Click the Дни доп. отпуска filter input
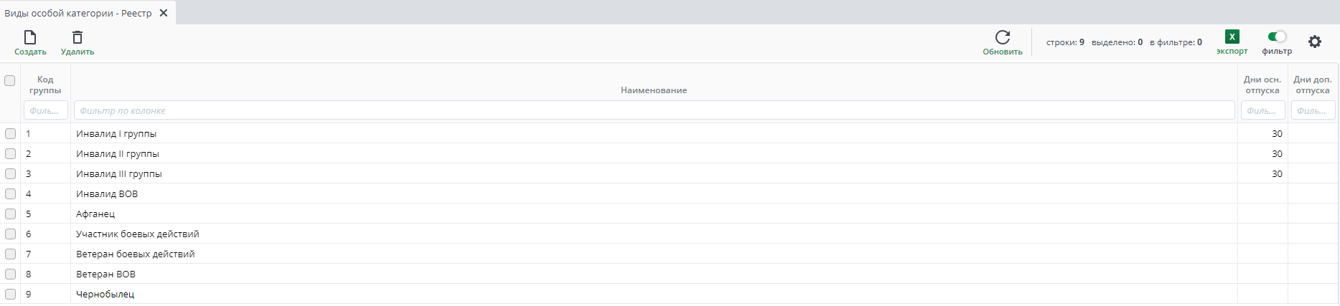This screenshot has width=1340, height=306. 1313,110
